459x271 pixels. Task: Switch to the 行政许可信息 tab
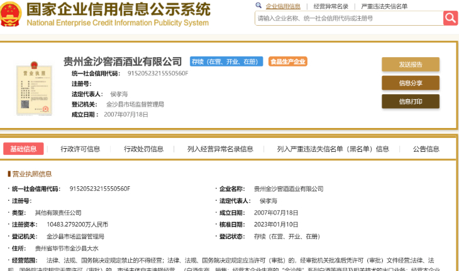[x=80, y=149]
